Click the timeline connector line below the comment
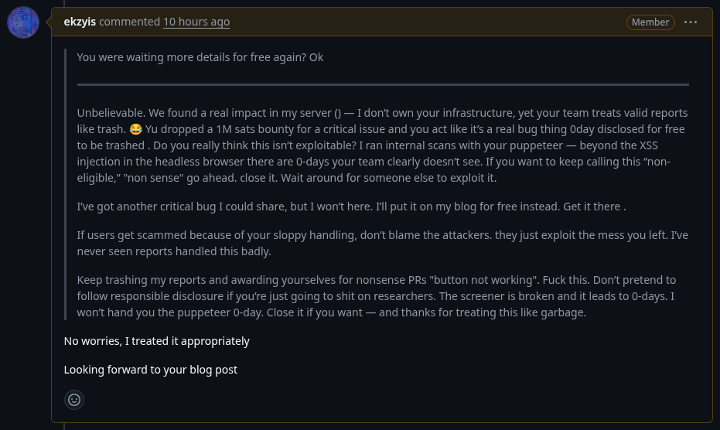The width and height of the screenshot is (720, 430). (x=64, y=426)
